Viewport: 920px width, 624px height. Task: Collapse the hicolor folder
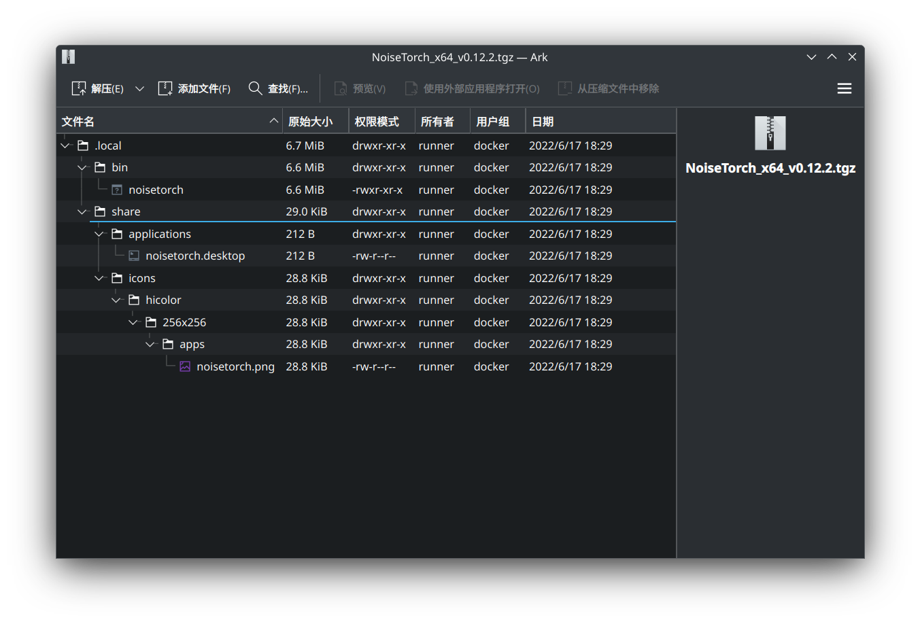116,300
